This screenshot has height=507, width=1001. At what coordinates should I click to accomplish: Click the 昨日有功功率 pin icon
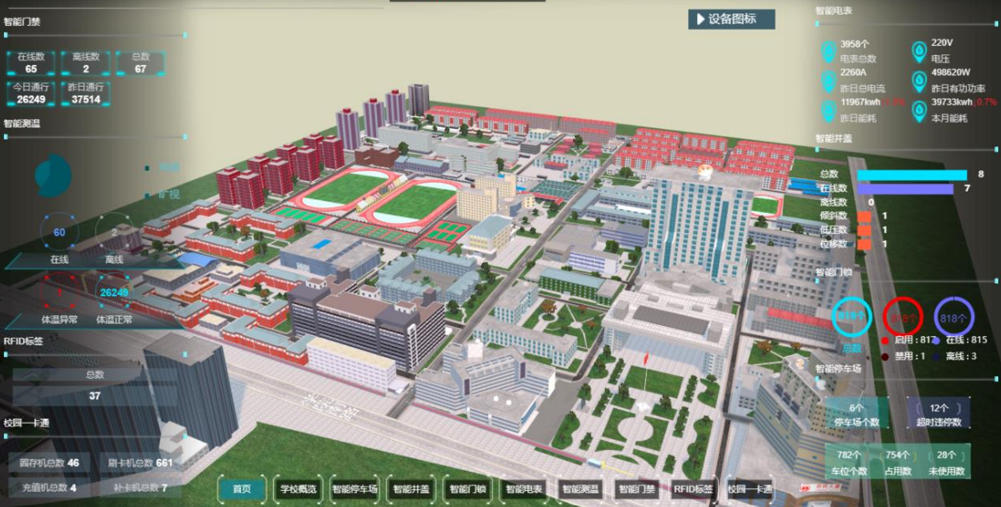point(919,81)
